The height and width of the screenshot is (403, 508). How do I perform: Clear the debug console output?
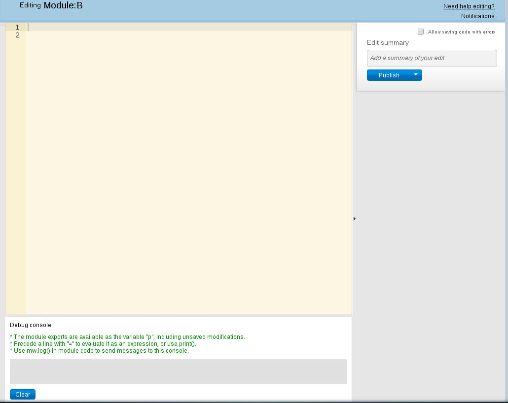click(x=23, y=395)
